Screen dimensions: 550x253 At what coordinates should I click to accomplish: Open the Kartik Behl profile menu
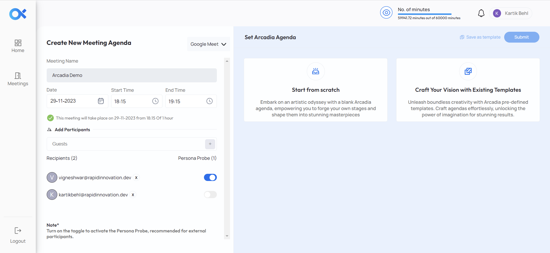click(x=510, y=13)
